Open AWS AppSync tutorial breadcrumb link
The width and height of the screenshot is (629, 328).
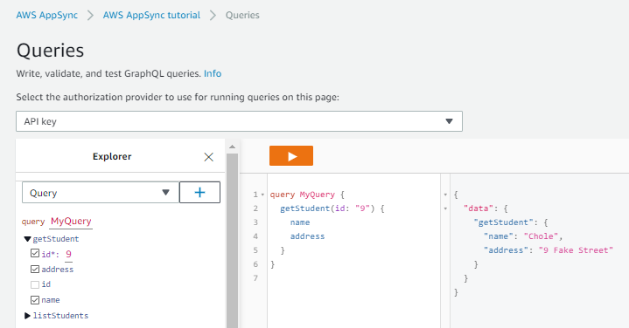151,15
